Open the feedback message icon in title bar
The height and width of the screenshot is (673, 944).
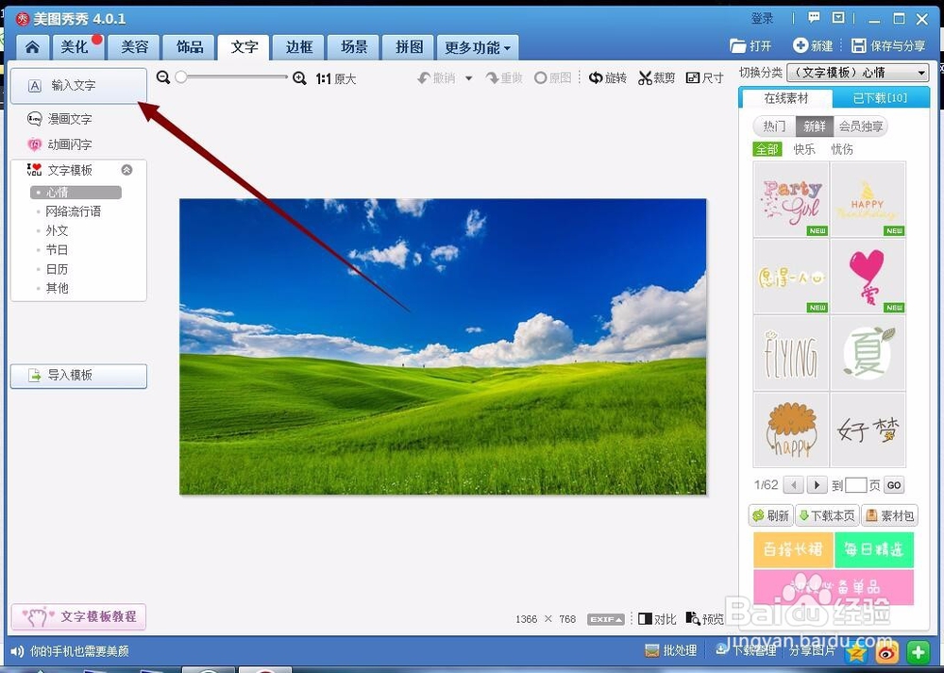click(814, 18)
